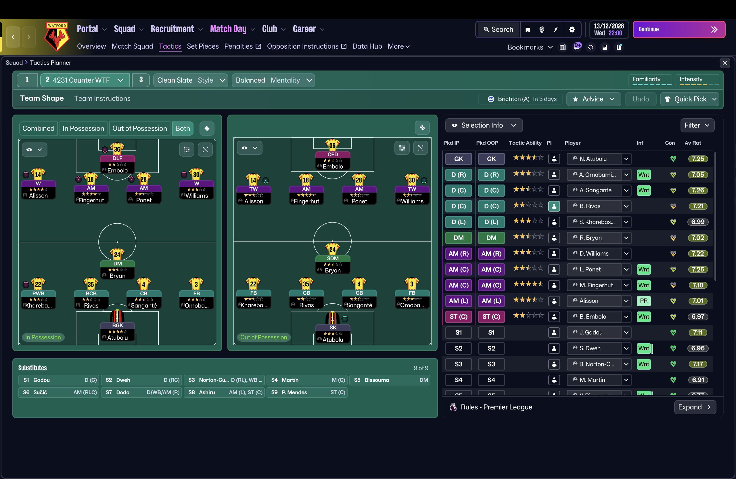736x479 pixels.
Task: Open the messages icon with 9+ badge
Action: tap(577, 47)
